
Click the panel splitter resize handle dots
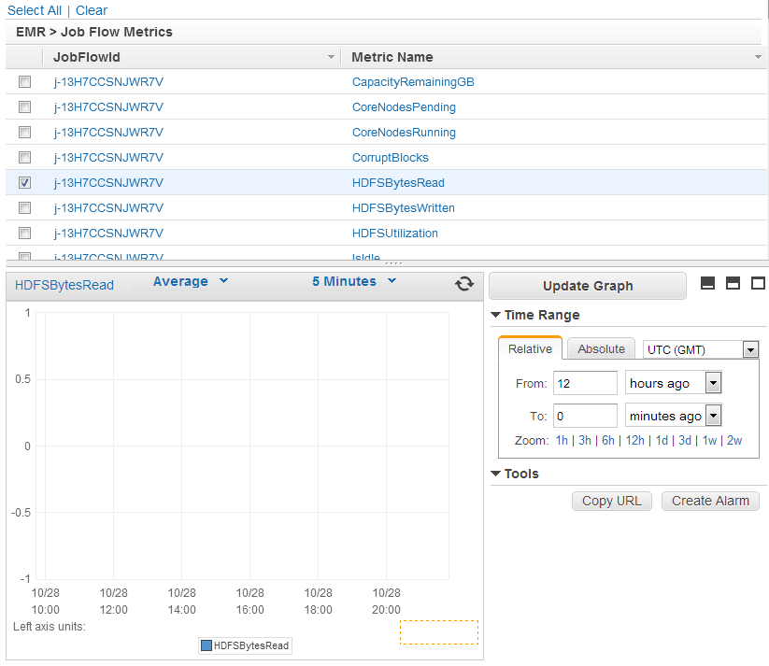(393, 263)
